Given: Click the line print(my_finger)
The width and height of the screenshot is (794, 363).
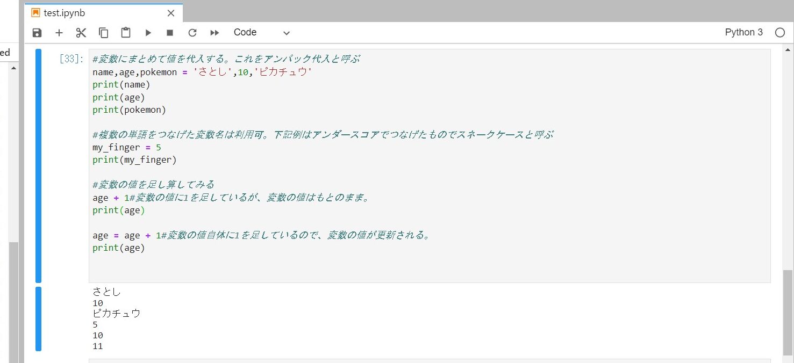Looking at the screenshot, I should [134, 159].
